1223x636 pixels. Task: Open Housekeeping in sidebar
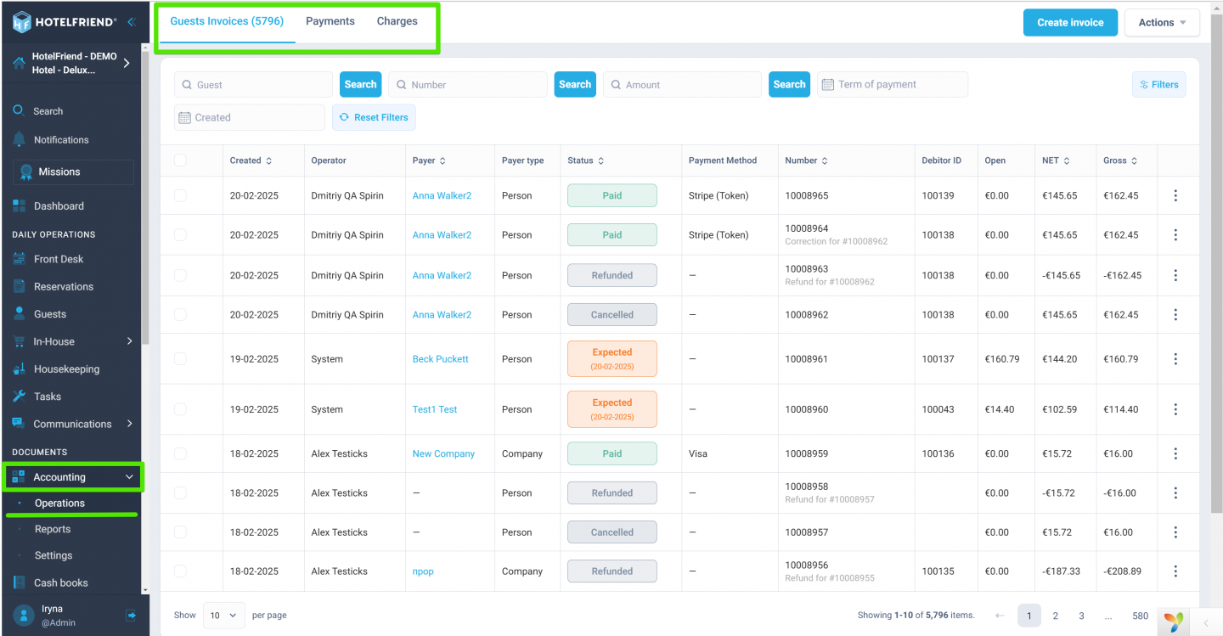[x=56, y=369]
